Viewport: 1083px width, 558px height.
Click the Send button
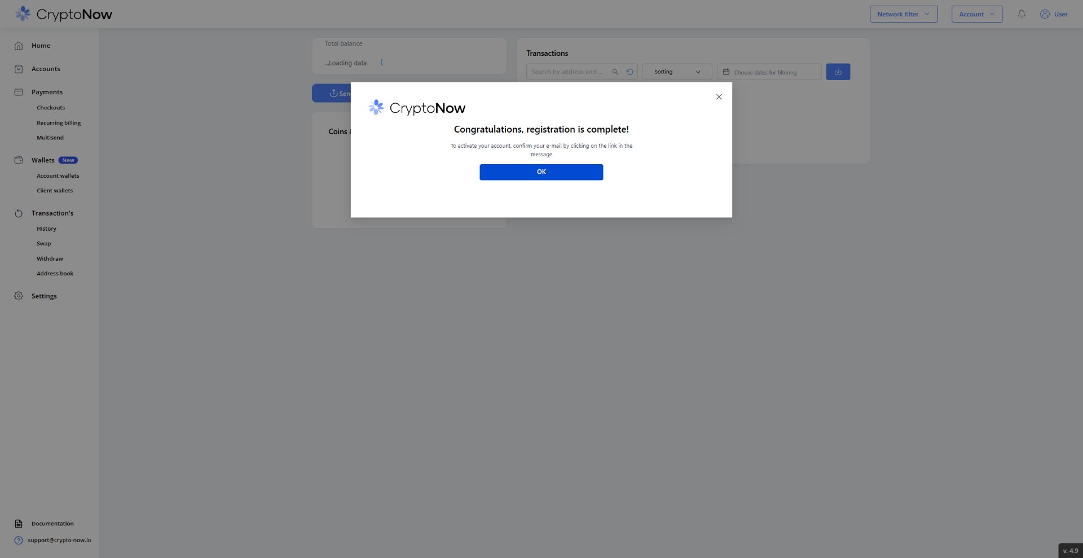332,93
